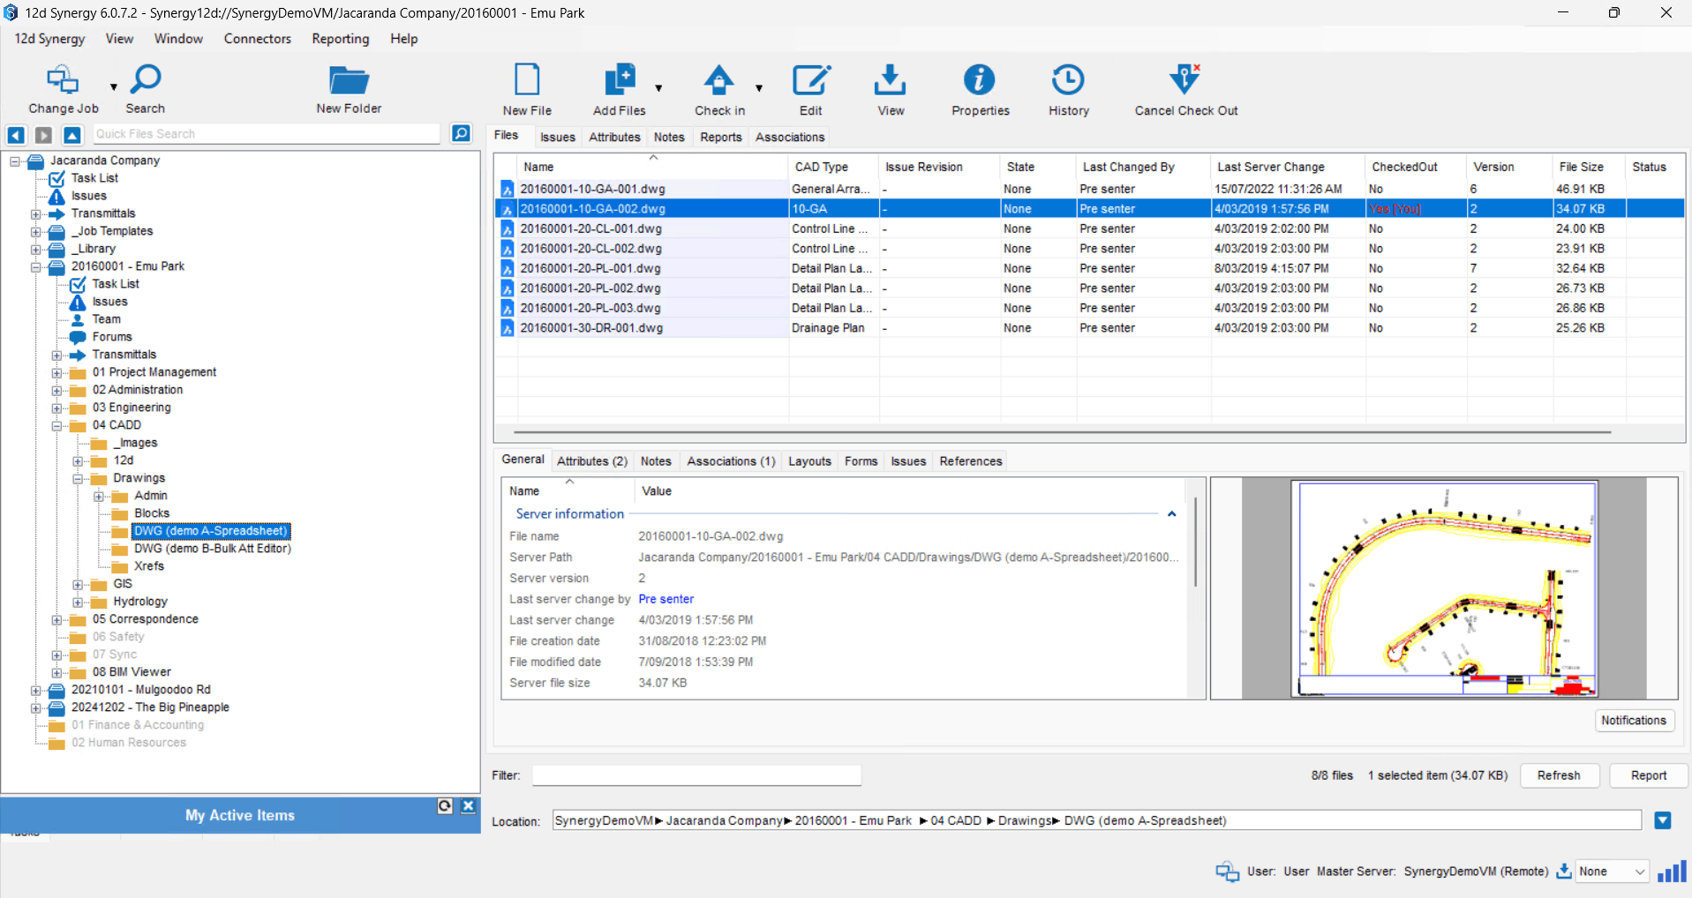Click the Refresh button
The width and height of the screenshot is (1692, 898).
coord(1559,775)
